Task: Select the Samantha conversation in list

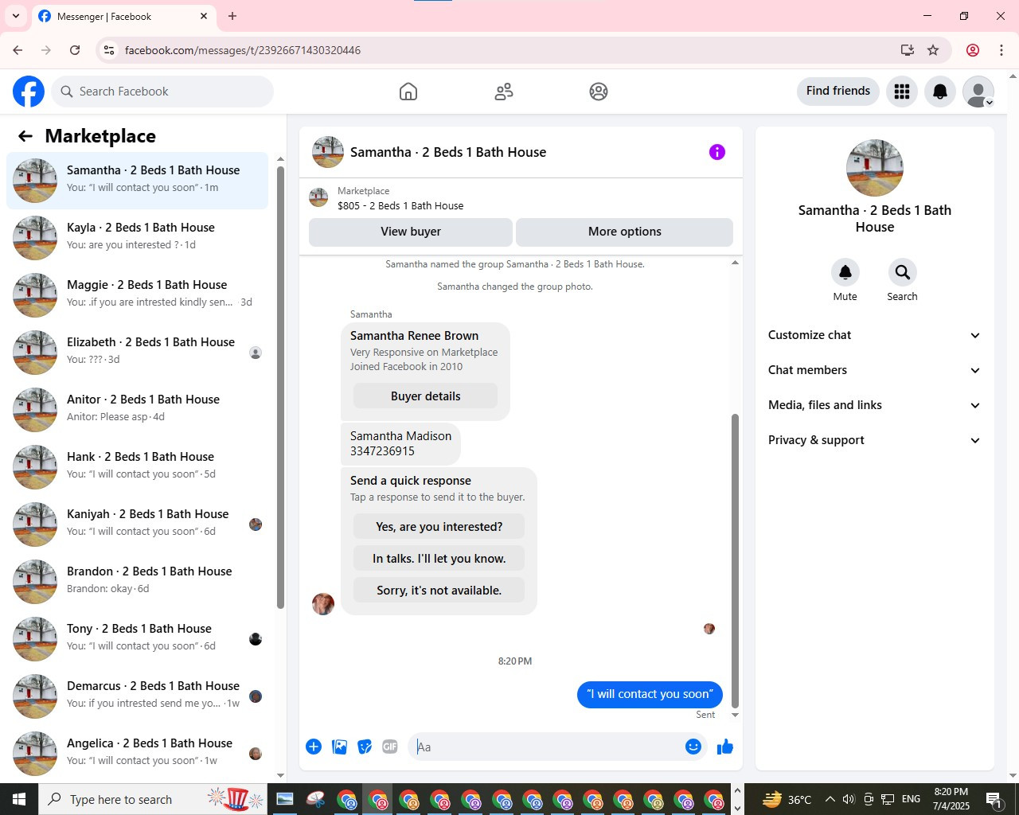Action: (x=137, y=180)
